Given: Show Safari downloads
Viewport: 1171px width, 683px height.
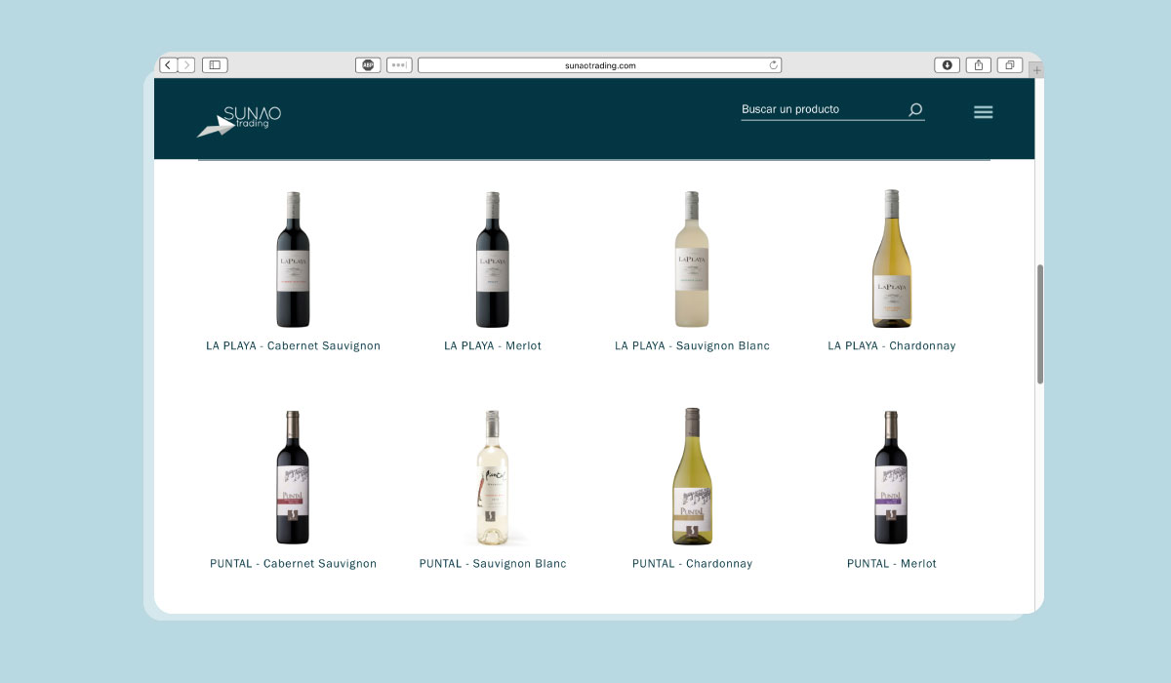Looking at the screenshot, I should 947,65.
